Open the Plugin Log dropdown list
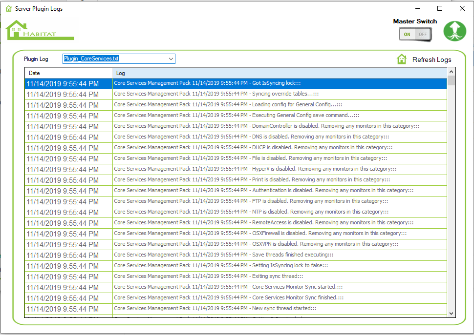The height and width of the screenshot is (335, 474). click(x=171, y=59)
